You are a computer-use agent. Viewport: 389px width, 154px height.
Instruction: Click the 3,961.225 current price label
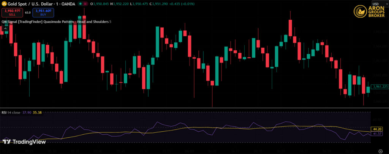click(x=378, y=87)
